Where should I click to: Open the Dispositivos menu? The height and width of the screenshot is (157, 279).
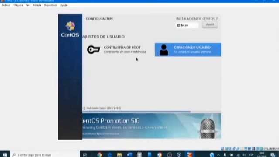coord(51,5)
